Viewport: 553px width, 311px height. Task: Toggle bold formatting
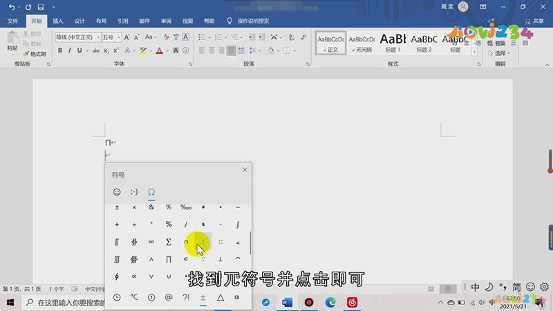pyautogui.click(x=60, y=50)
